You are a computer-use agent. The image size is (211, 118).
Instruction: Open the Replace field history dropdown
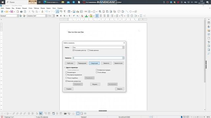point(123,58)
